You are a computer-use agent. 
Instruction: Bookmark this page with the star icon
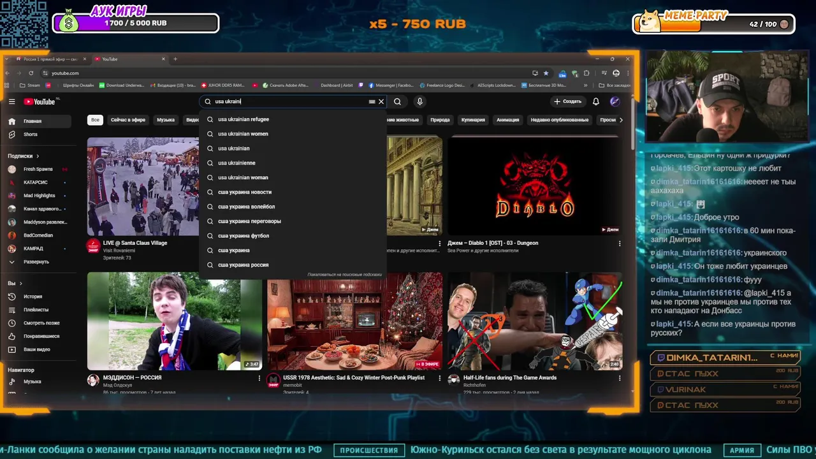pos(546,73)
